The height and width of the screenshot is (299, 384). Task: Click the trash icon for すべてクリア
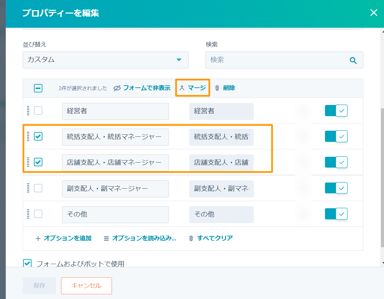[x=191, y=238]
